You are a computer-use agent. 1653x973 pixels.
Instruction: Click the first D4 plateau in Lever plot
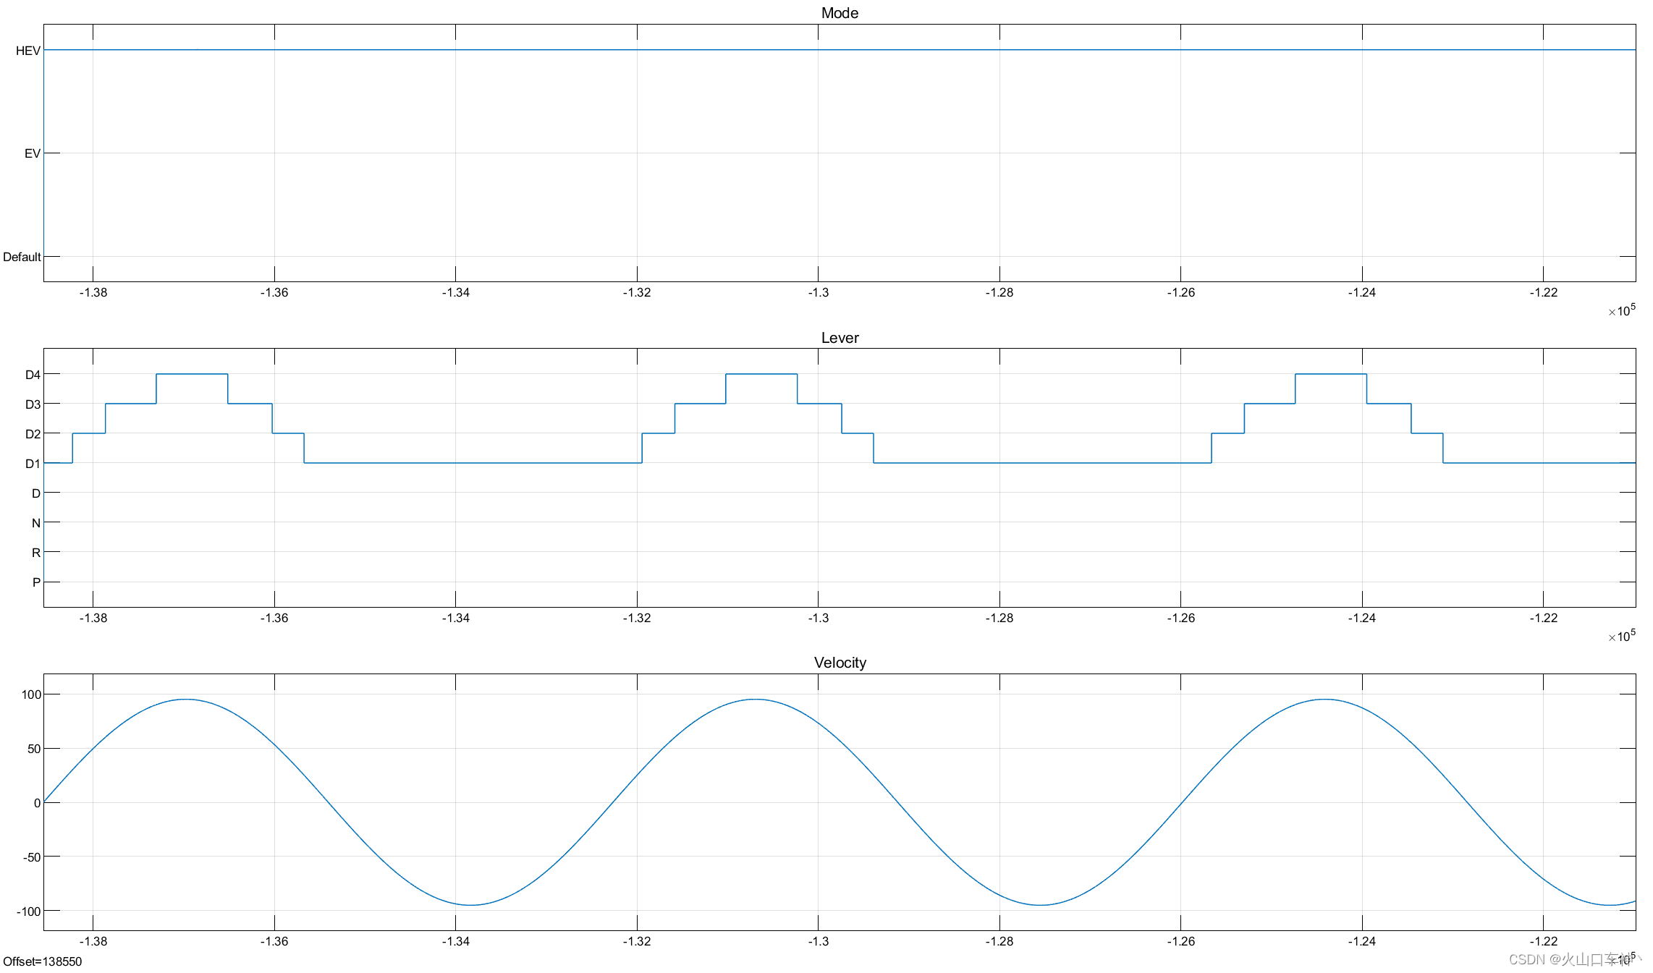tap(192, 374)
